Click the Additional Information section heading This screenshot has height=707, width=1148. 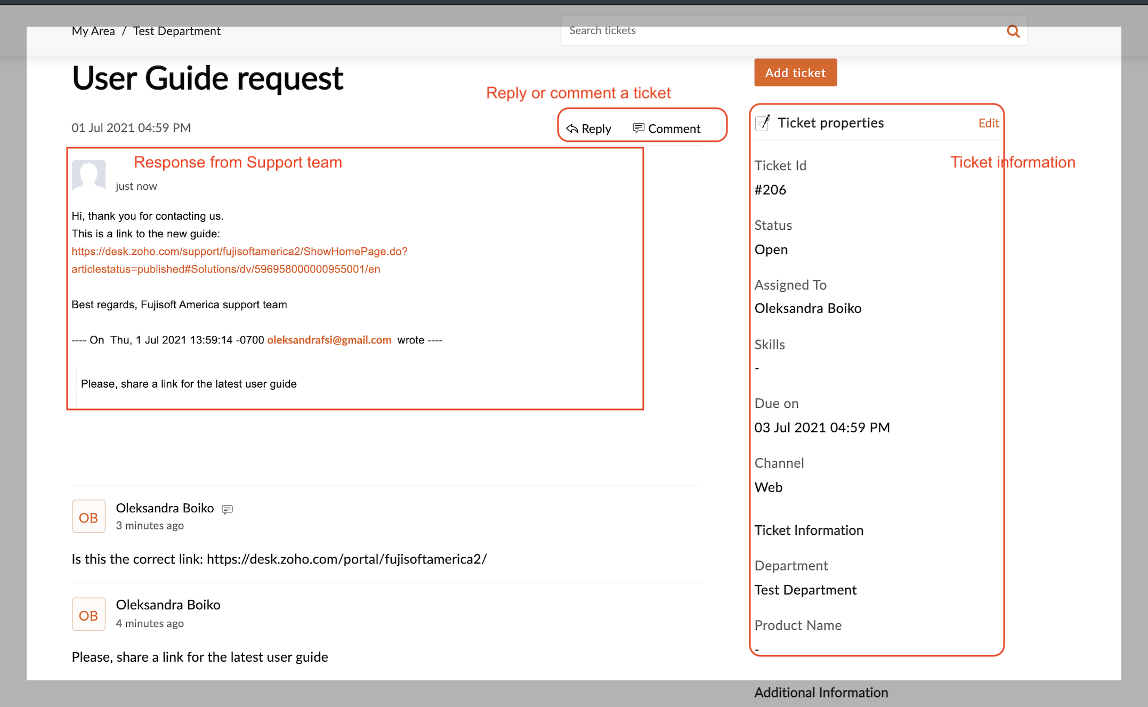pos(821,693)
